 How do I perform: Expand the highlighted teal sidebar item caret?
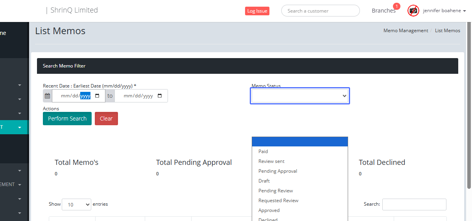20,128
